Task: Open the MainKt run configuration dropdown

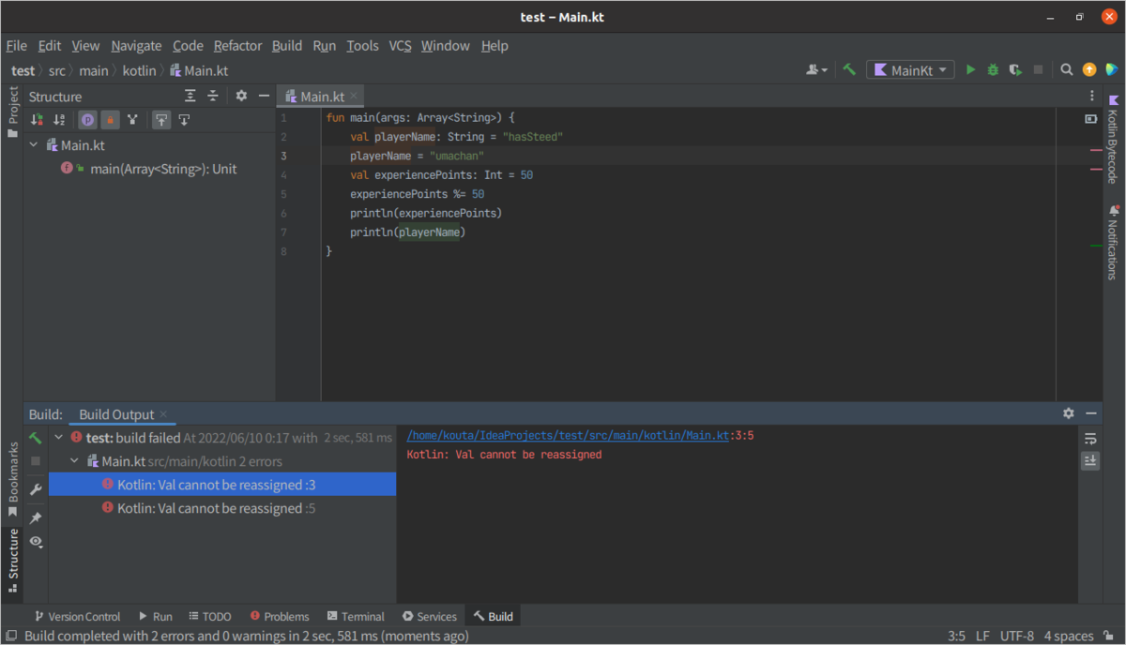Action: pos(910,69)
